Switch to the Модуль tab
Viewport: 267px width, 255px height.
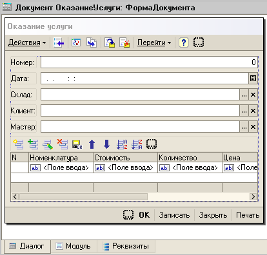[x=74, y=246]
